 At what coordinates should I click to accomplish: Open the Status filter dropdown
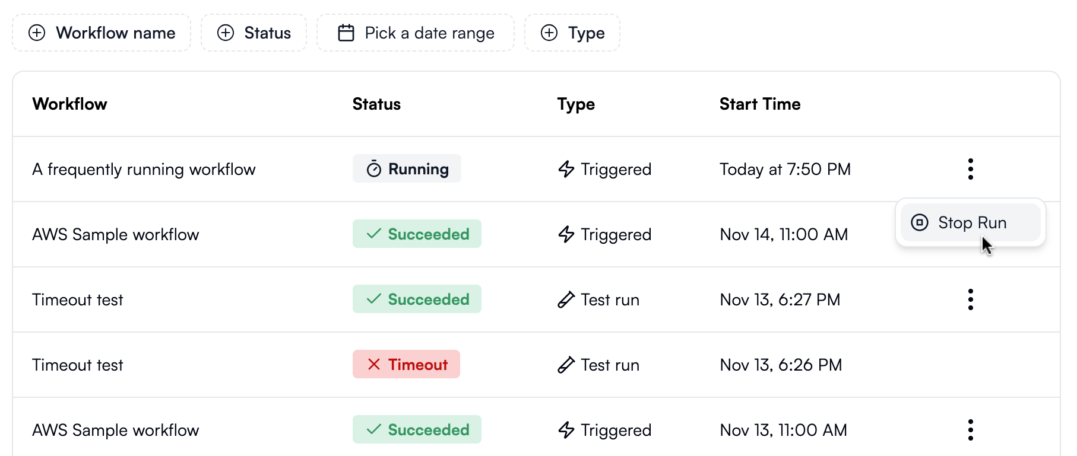pyautogui.click(x=254, y=33)
